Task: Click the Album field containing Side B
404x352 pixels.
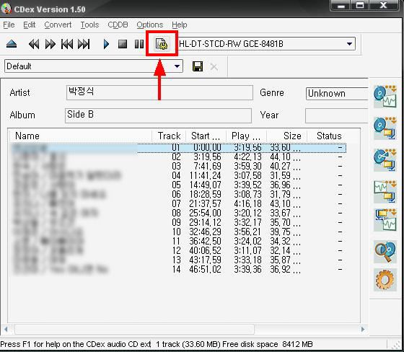Action: click(158, 115)
